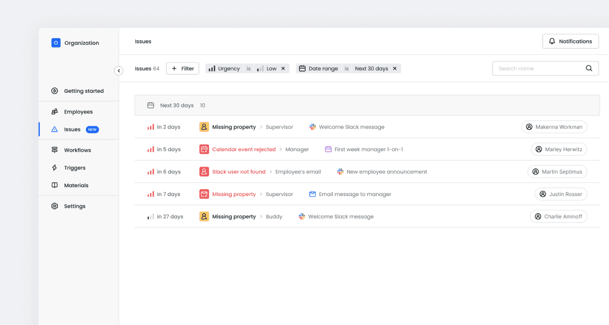Select the Workflows sidebar icon
Screen dimensions: 609x325
click(x=55, y=150)
